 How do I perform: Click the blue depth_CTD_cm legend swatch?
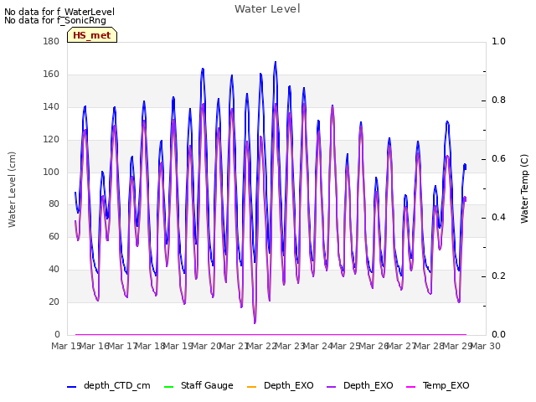click(71, 387)
